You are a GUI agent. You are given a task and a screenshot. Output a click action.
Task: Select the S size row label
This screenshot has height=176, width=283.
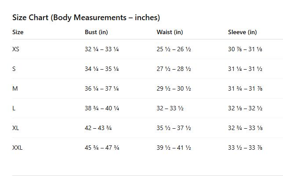[x=14, y=69]
